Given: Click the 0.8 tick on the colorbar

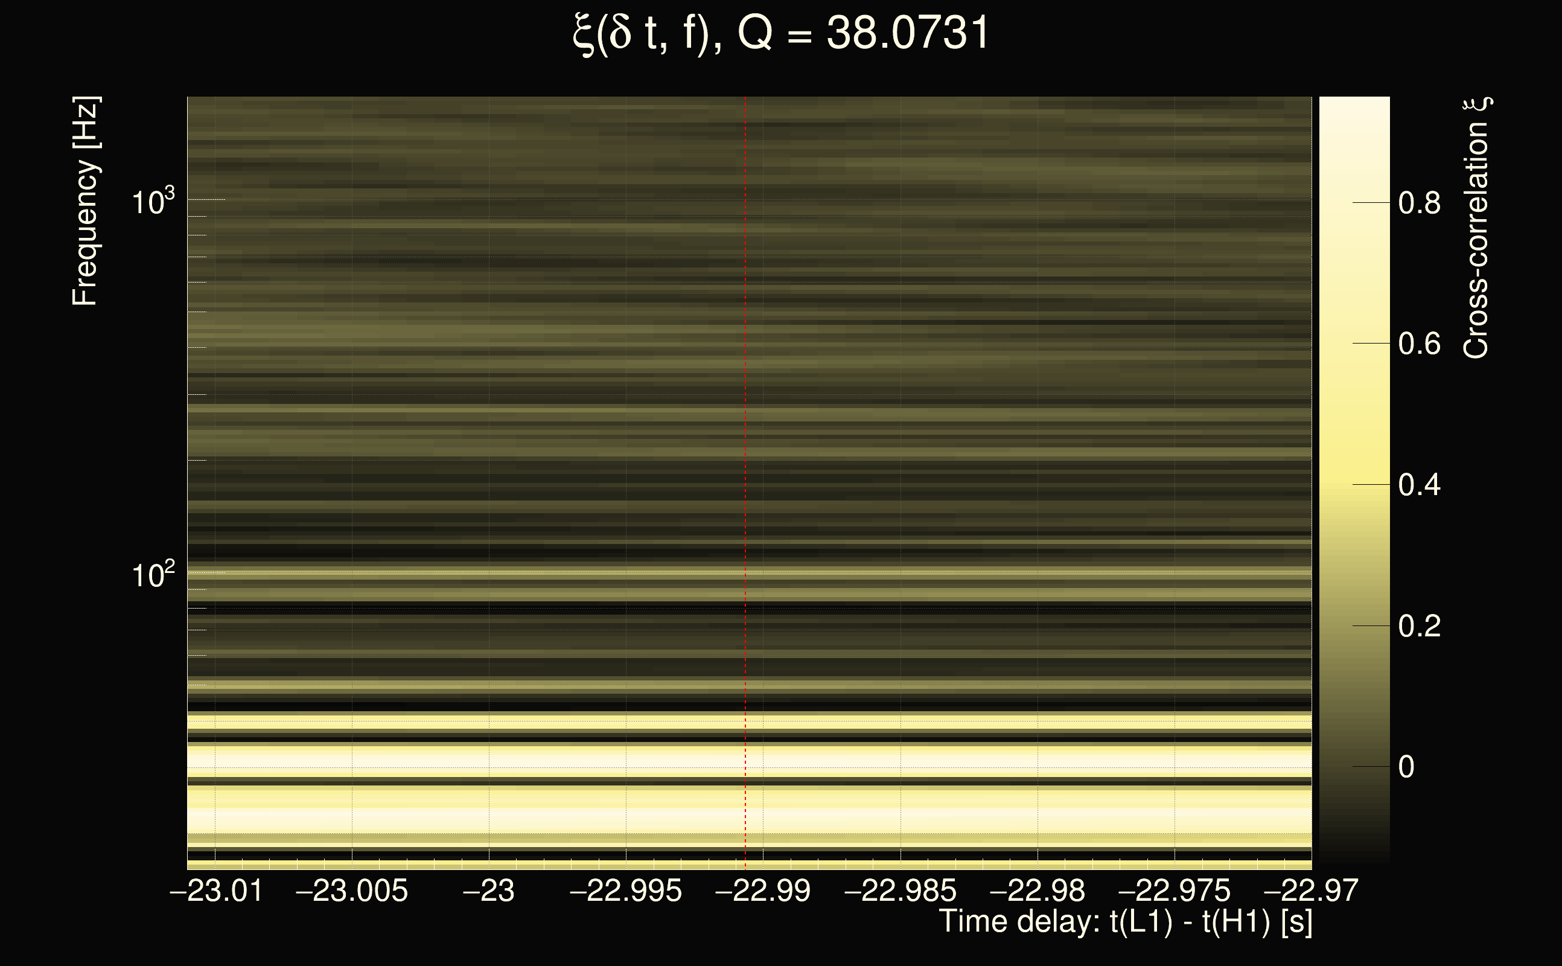Looking at the screenshot, I should (1419, 203).
